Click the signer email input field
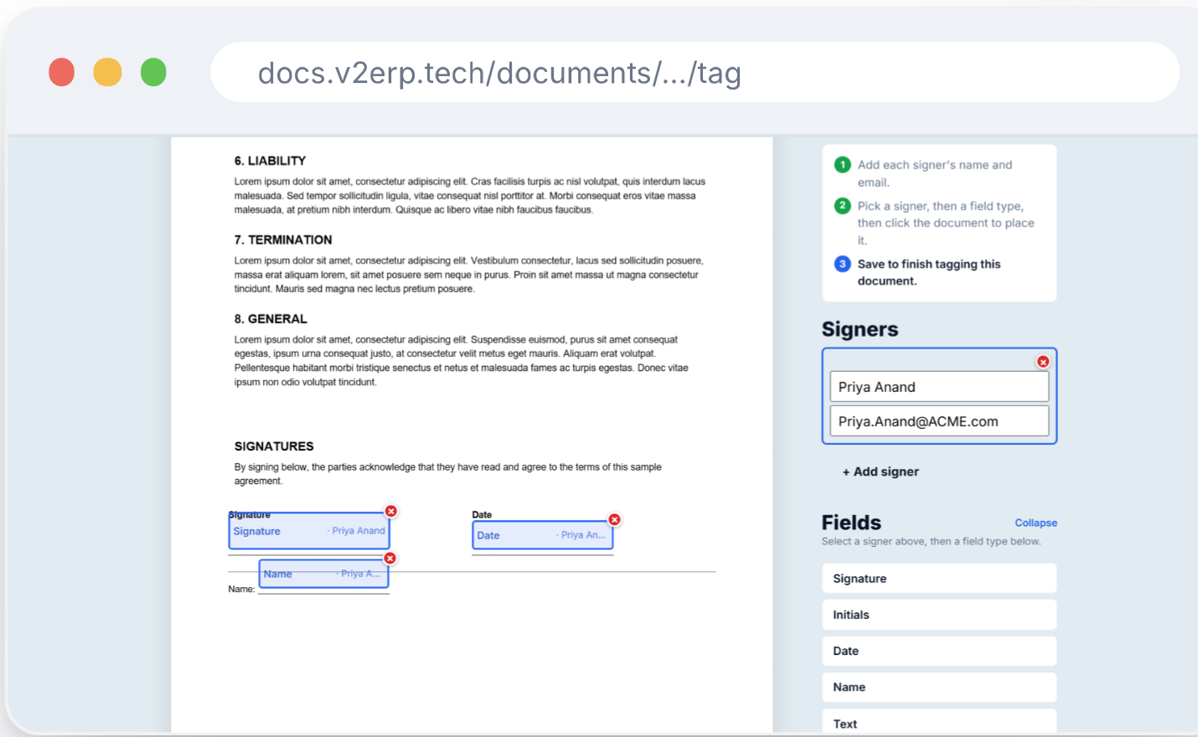 tap(939, 421)
